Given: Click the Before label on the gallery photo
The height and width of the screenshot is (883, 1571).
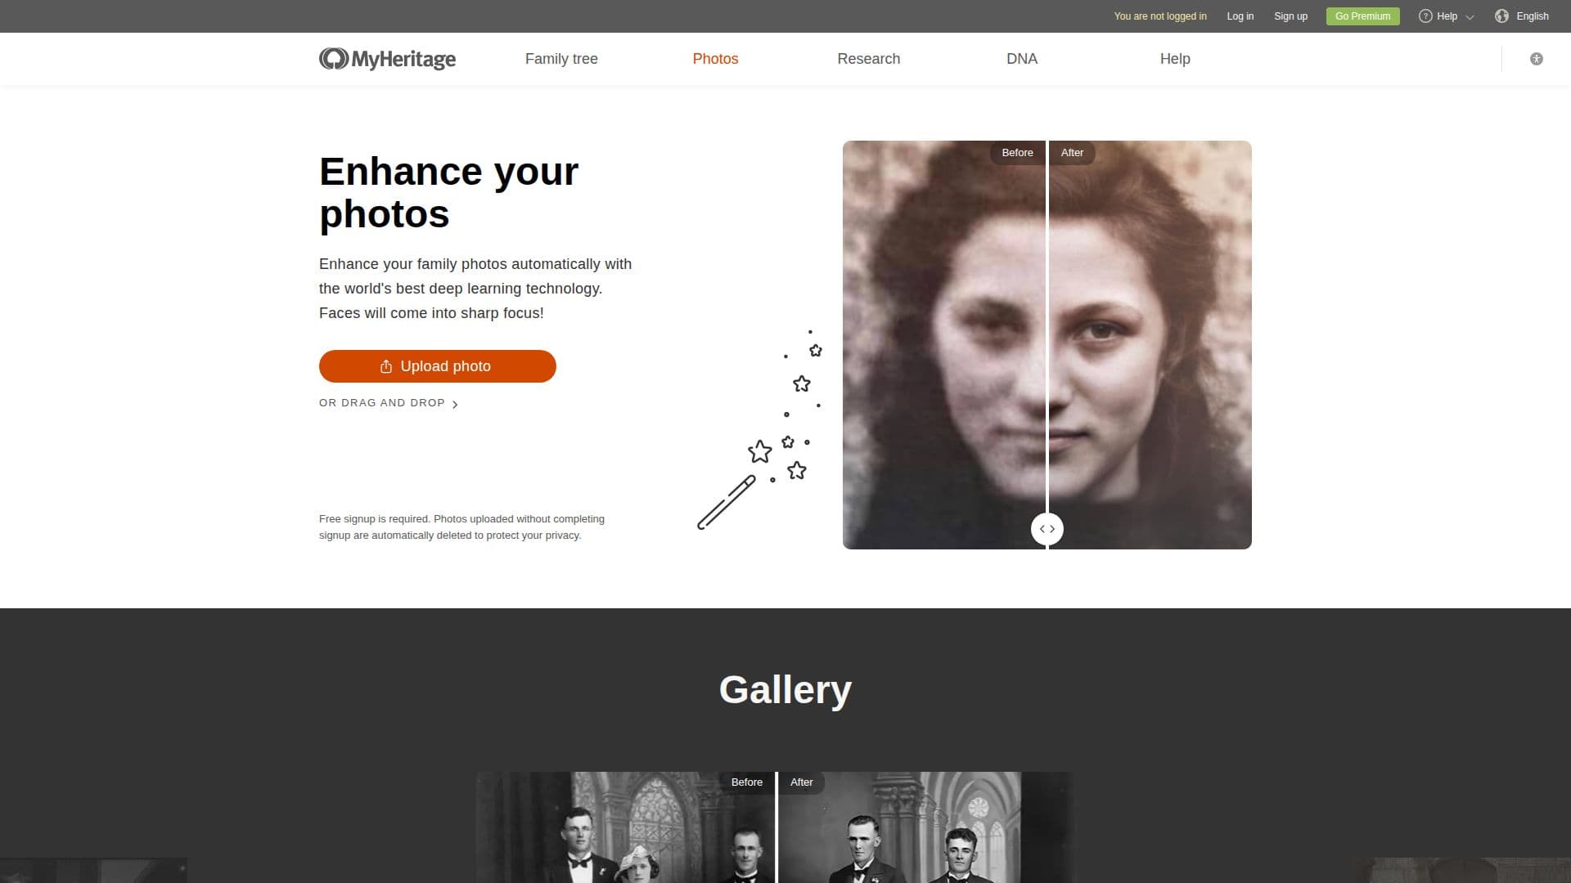Looking at the screenshot, I should [x=746, y=782].
